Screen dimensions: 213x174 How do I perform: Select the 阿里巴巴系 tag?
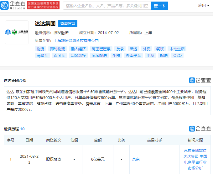tap(101, 49)
